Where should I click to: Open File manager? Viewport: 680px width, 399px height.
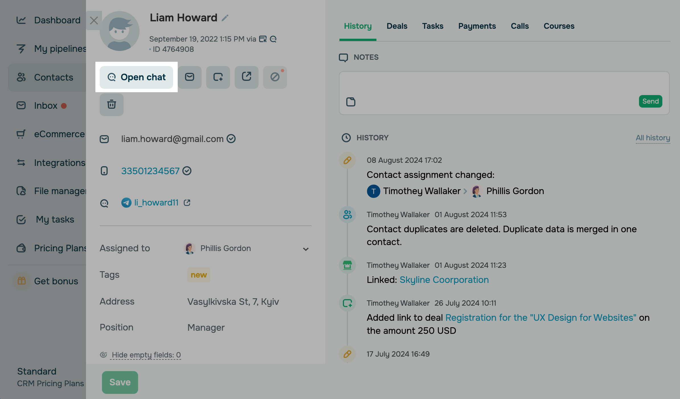(60, 191)
